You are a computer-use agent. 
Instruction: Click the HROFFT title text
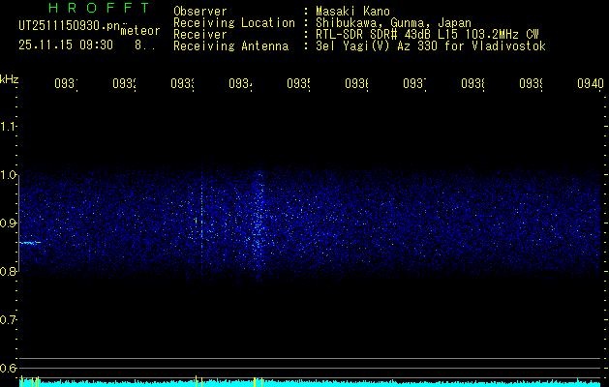[100, 8]
